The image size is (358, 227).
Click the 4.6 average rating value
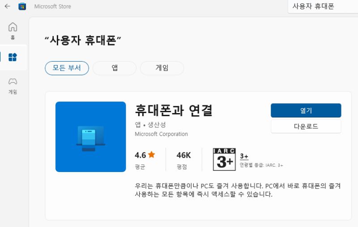click(x=140, y=155)
